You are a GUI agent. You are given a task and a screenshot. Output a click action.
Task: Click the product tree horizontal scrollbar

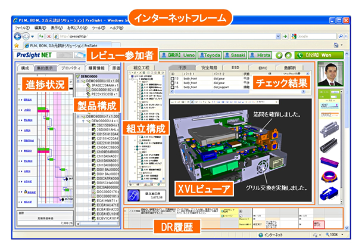(x=98, y=224)
